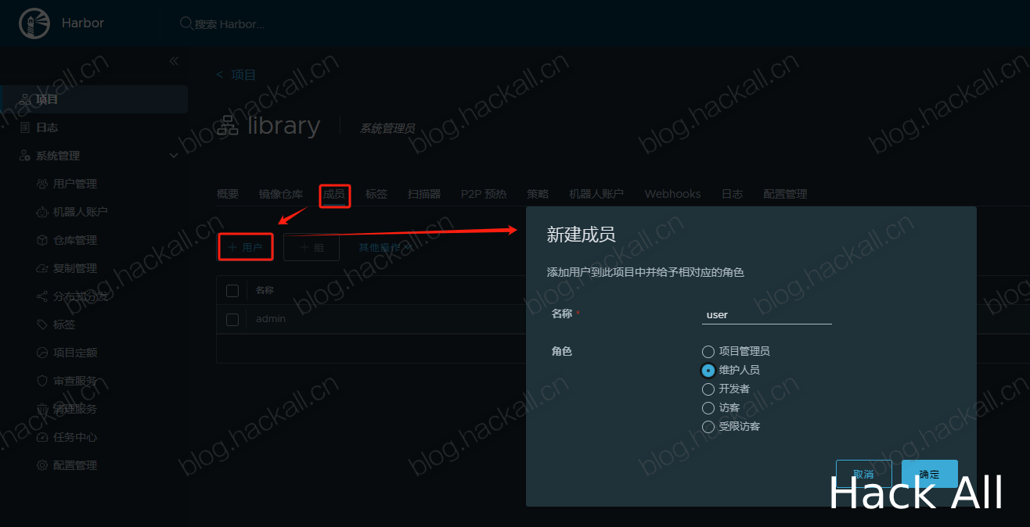Switch to the 成员 tab

pos(334,194)
